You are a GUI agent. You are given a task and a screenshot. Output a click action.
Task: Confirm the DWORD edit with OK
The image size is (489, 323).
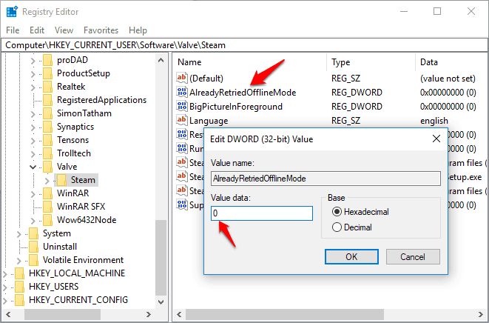click(351, 257)
